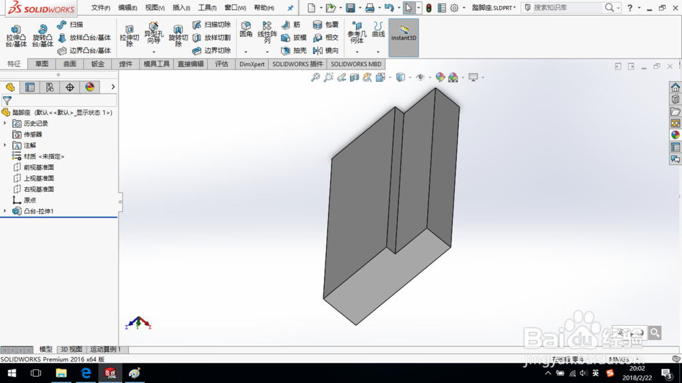This screenshot has width=682, height=383.
Task: Open File Explorer from the taskbar
Action: pos(61,373)
